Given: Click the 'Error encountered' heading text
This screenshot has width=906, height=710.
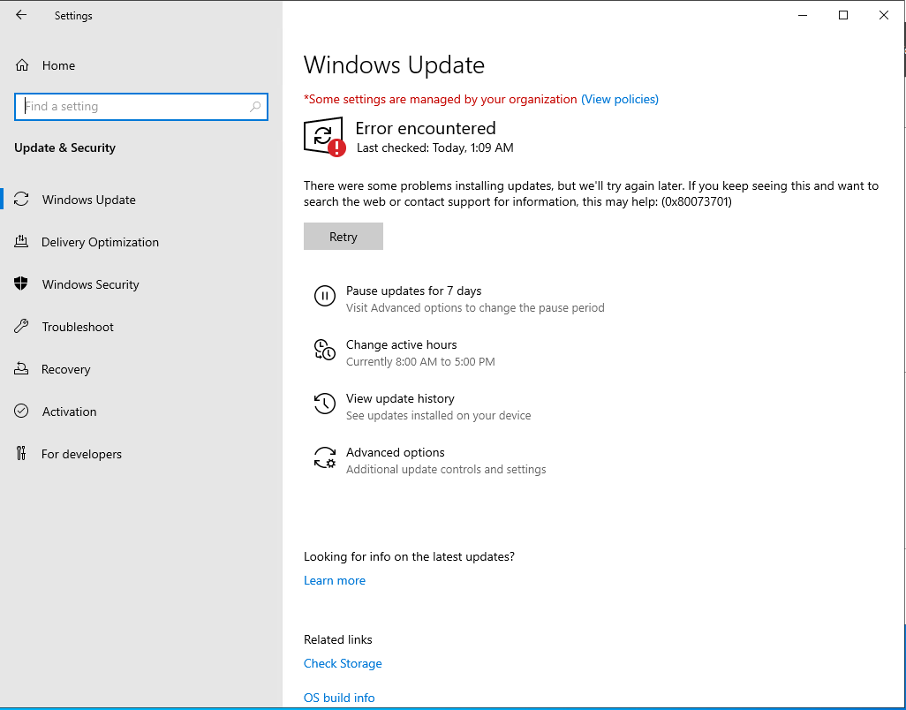Looking at the screenshot, I should [426, 128].
